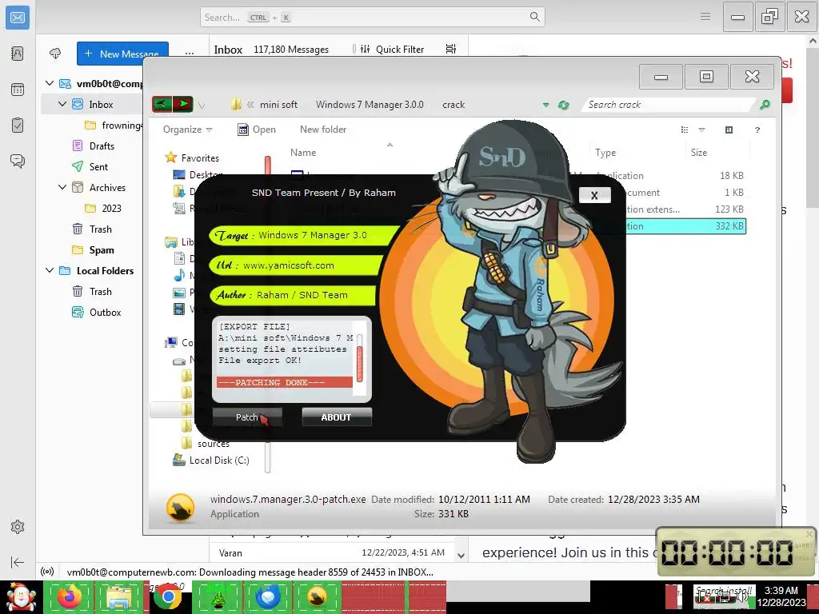The width and height of the screenshot is (819, 614).
Task: Click the Santa start button
Action: point(20,596)
